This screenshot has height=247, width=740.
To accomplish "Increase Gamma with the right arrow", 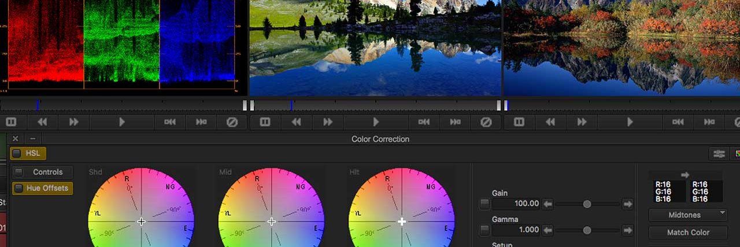I will pos(627,230).
